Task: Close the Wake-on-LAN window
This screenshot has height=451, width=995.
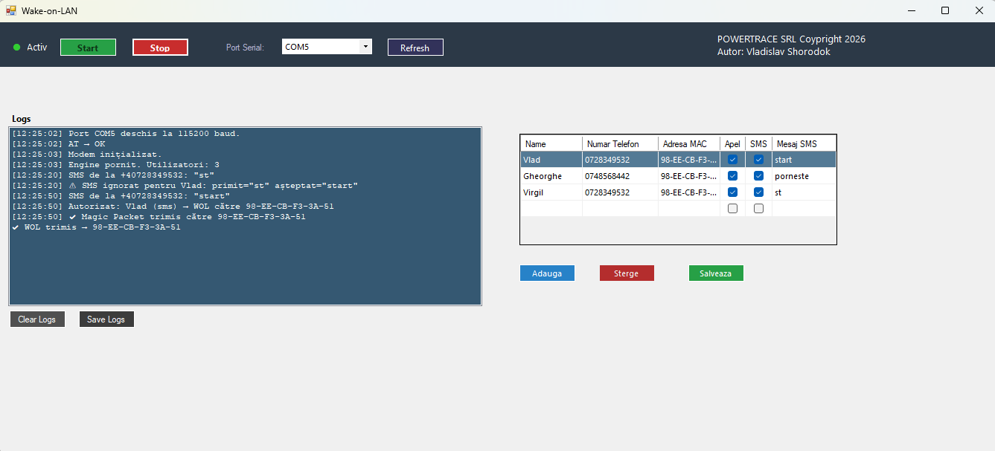Action: click(x=978, y=10)
